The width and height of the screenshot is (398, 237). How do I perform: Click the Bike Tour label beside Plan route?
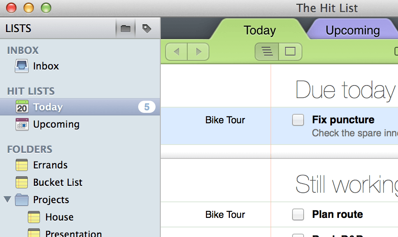click(x=225, y=214)
